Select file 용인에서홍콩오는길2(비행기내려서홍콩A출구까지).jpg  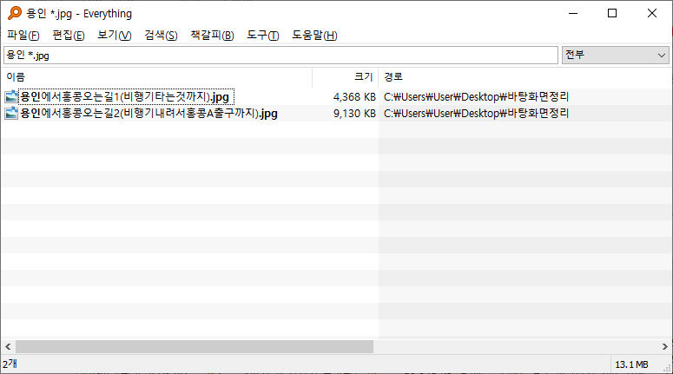tap(149, 113)
